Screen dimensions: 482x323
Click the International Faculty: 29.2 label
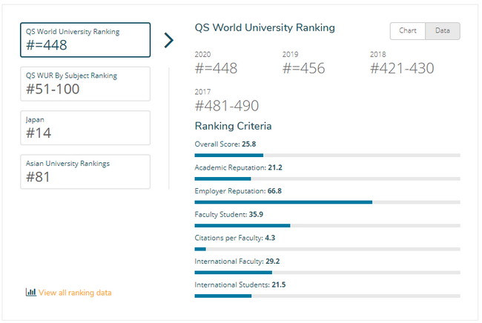tap(237, 262)
